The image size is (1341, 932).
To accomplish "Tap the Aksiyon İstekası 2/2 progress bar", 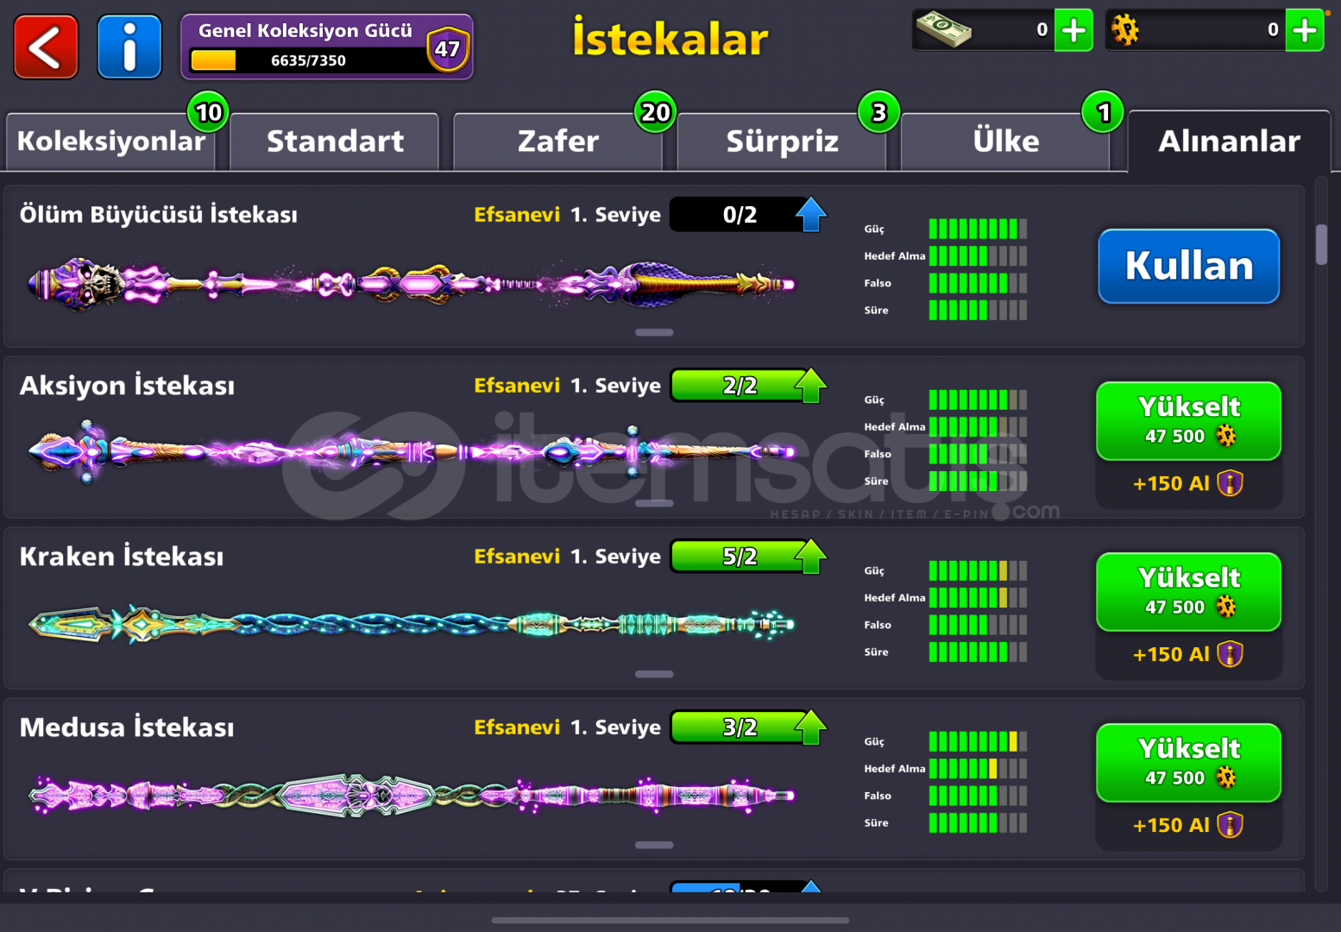I will (740, 385).
